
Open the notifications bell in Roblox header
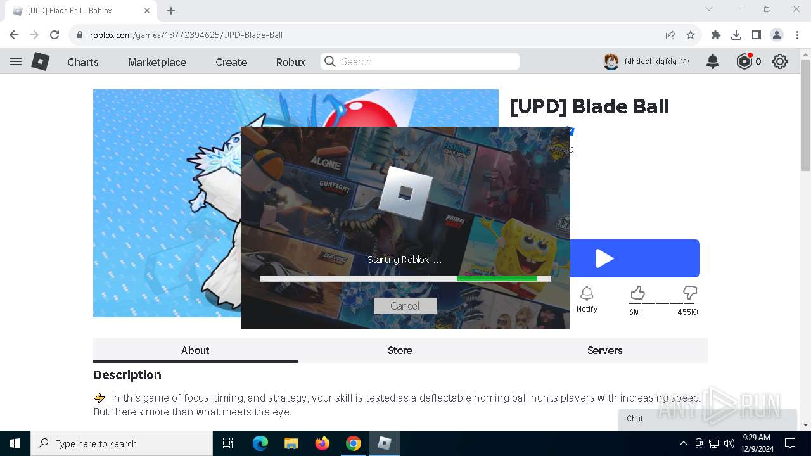713,61
